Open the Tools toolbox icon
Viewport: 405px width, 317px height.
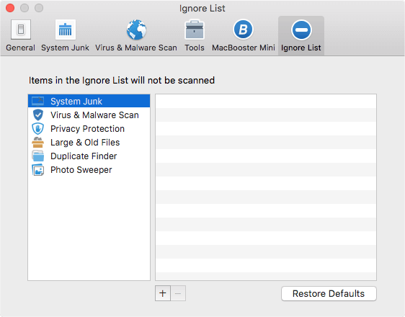click(195, 30)
